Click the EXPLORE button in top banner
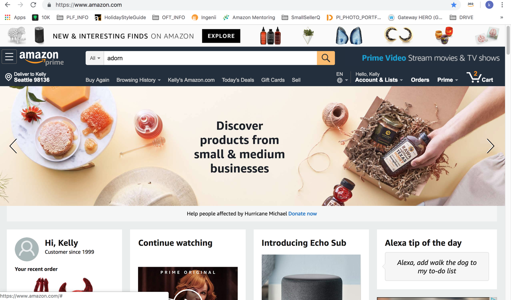Viewport: 511px width, 300px height. [x=221, y=36]
